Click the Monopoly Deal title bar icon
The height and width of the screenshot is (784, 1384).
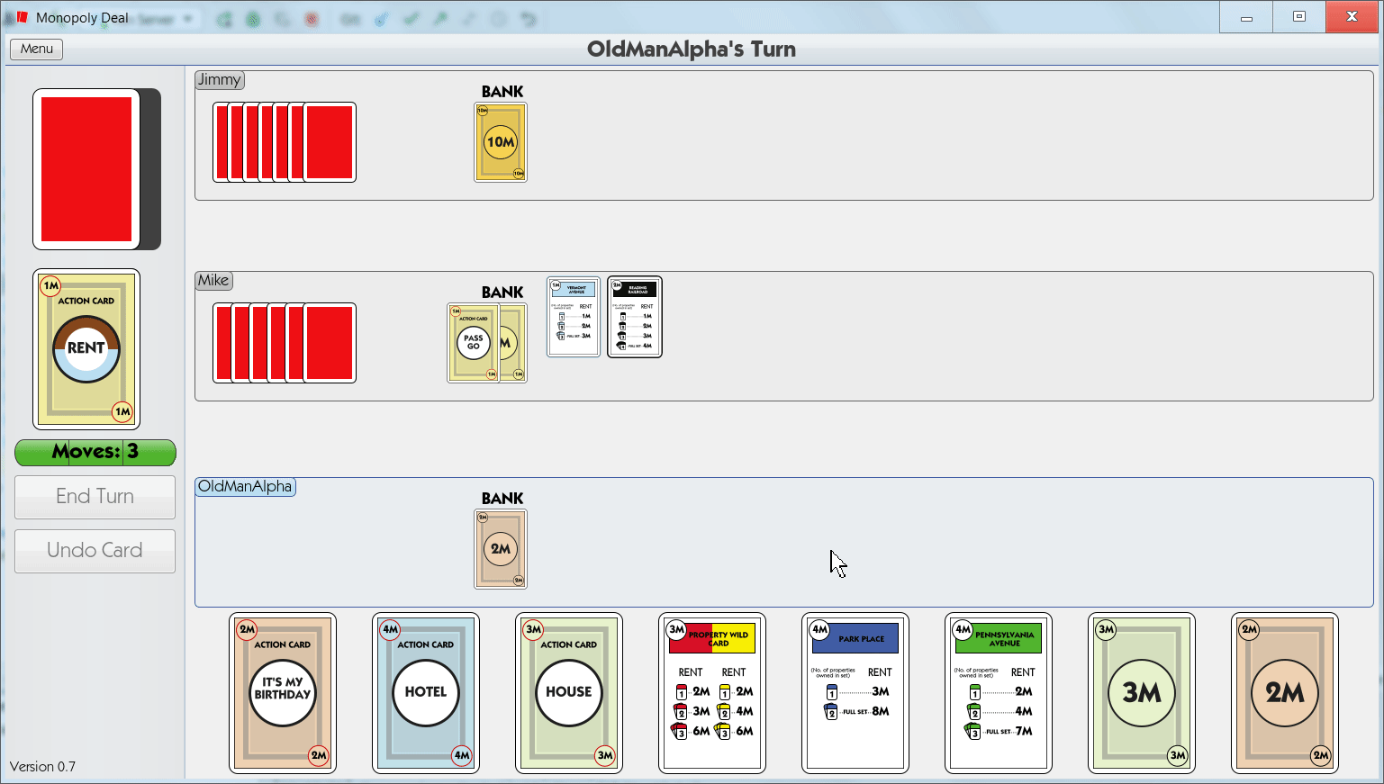point(21,17)
